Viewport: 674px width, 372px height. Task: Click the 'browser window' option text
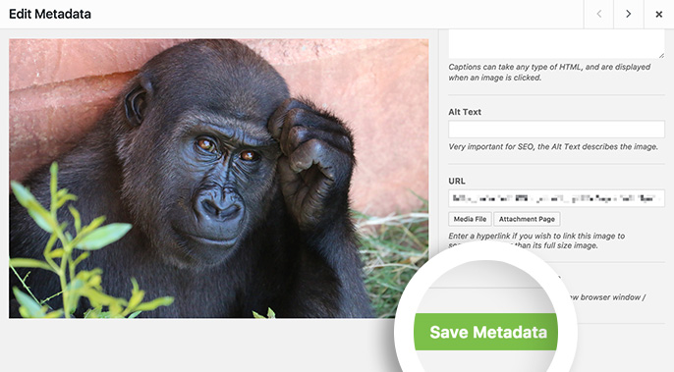(607, 297)
